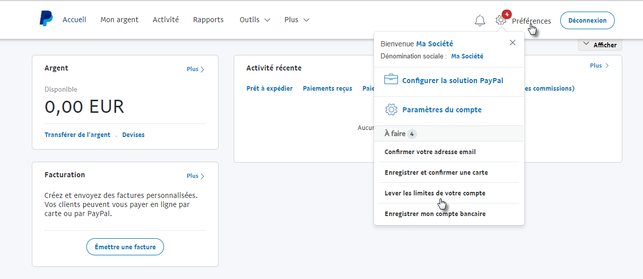The width and height of the screenshot is (643, 279).
Task: Open the notifications bell icon
Action: 480,21
